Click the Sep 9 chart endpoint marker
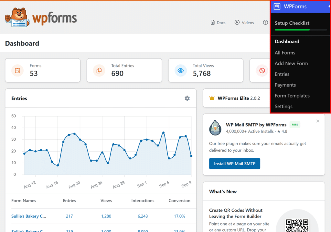Image resolution: width=331 pixels, height=232 pixels. [x=191, y=156]
